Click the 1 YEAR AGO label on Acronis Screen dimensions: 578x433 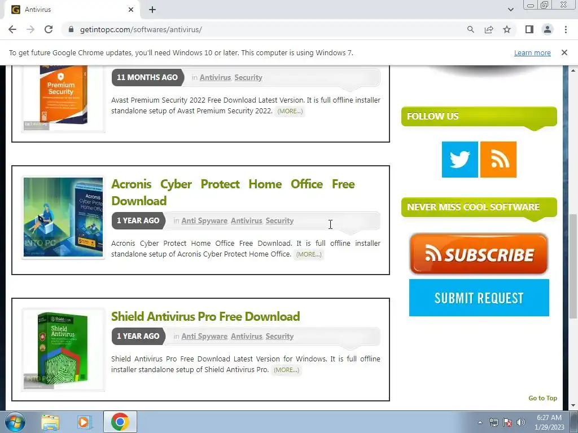click(138, 220)
